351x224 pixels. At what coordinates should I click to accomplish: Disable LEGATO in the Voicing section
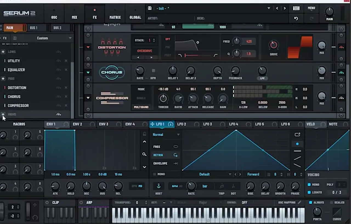pos(309,193)
